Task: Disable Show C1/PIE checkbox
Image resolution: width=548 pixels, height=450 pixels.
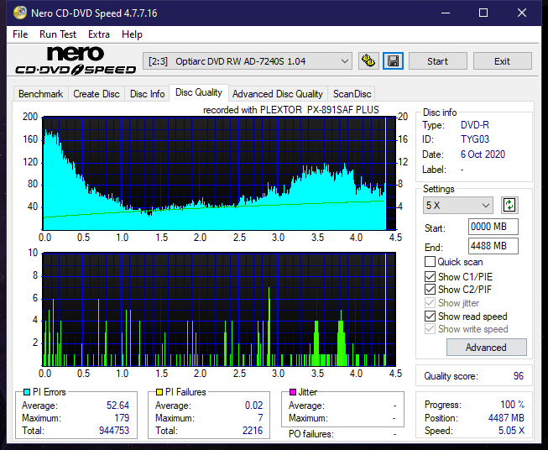Action: point(430,276)
